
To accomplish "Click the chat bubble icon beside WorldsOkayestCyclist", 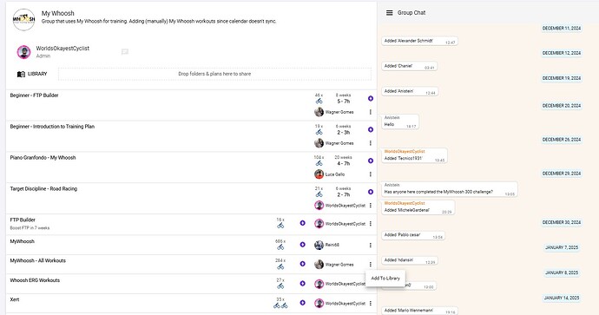I will click(124, 51).
